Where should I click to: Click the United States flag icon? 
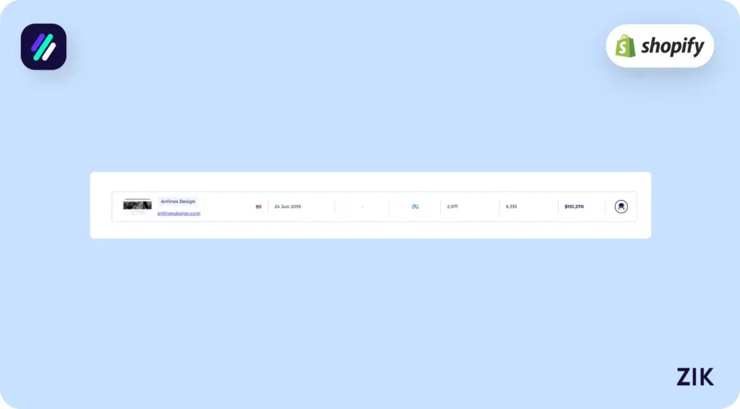coord(259,207)
